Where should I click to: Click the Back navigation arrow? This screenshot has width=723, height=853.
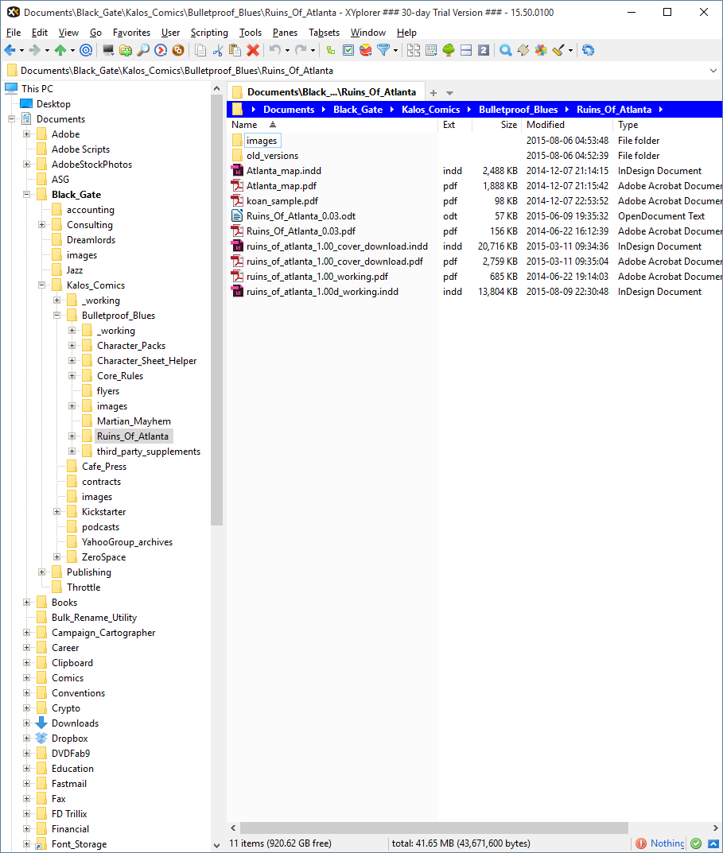point(10,50)
